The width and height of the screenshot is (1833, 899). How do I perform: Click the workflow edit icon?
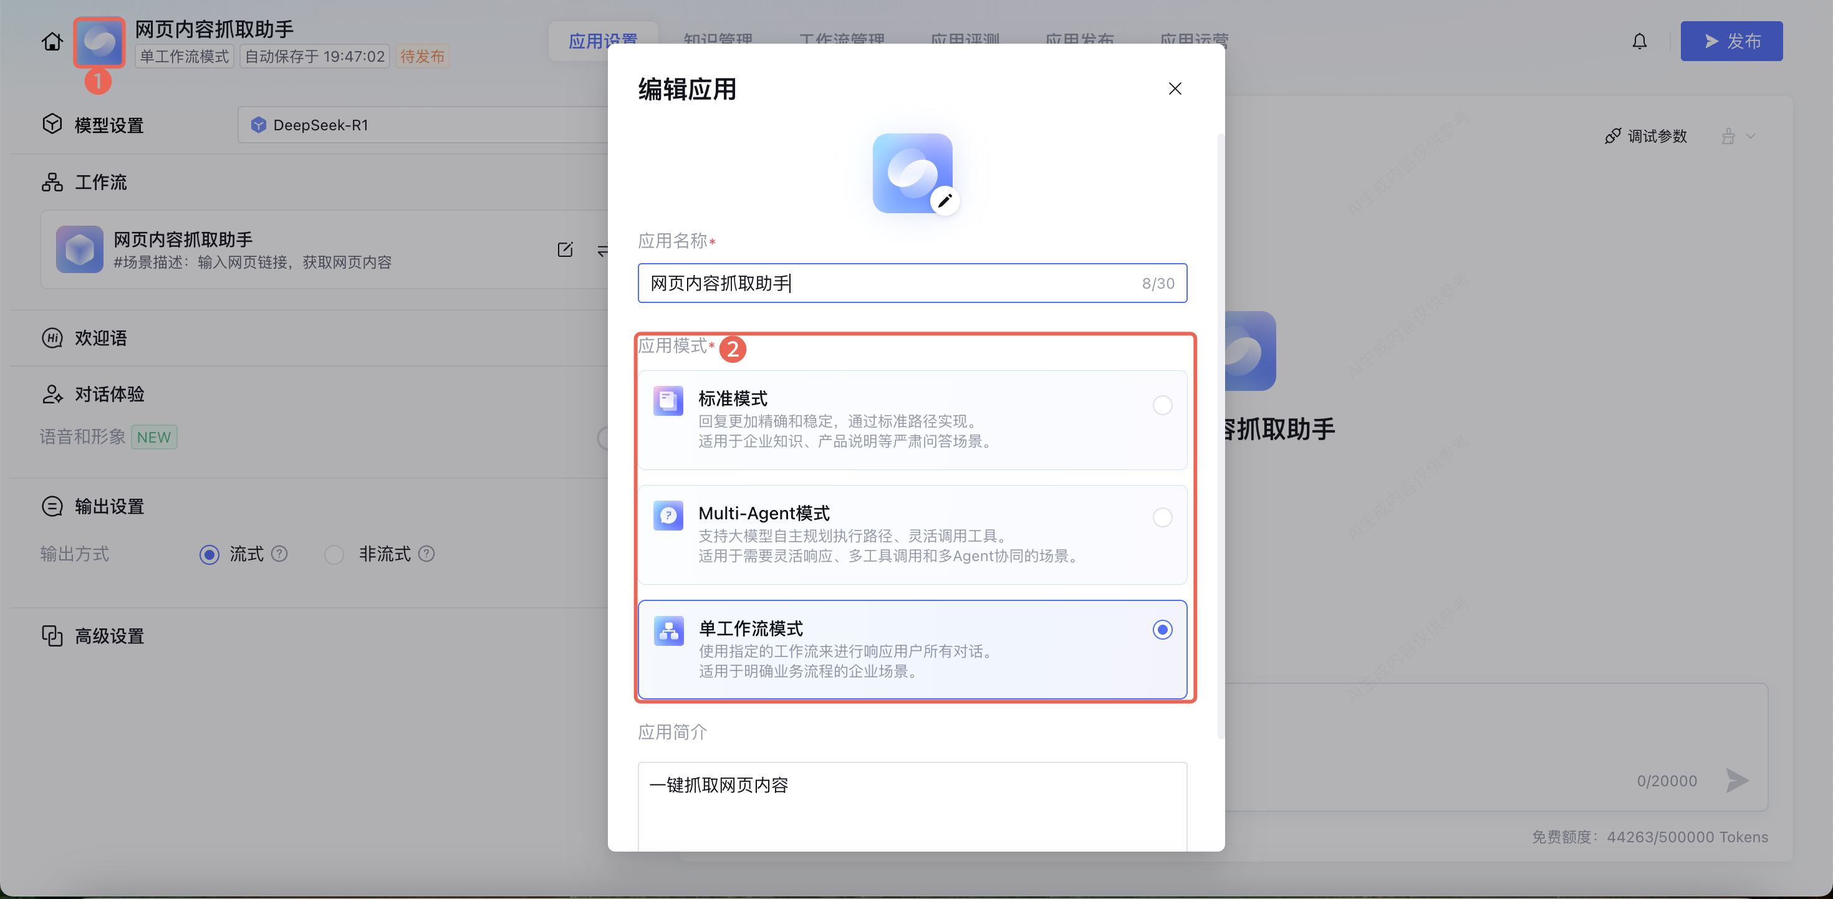click(x=565, y=249)
